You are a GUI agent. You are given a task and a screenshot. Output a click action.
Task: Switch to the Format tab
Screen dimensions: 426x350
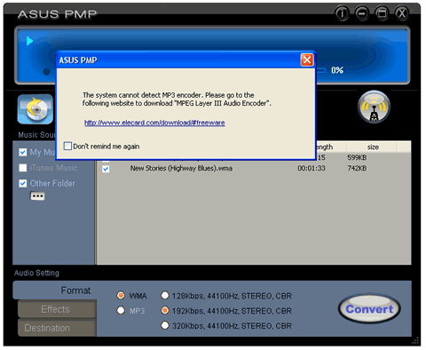pyautogui.click(x=55, y=290)
